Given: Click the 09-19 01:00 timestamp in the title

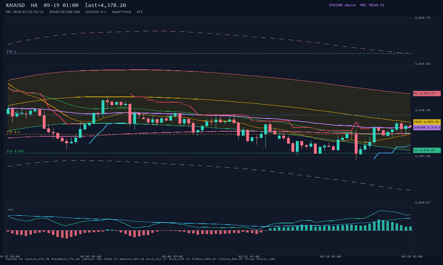Looking at the screenshot, I should pos(61,5).
